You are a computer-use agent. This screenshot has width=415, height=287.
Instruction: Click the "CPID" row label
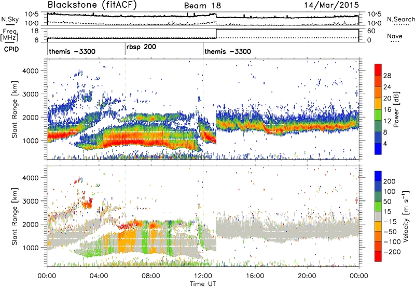click(11, 49)
